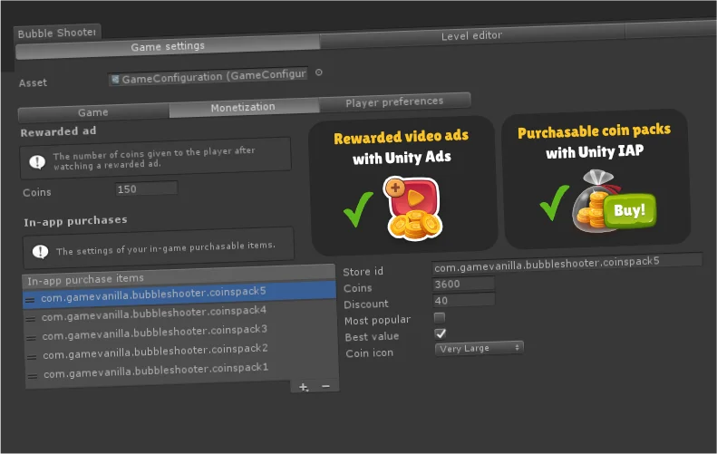Select com.gamevanilla.bubbleshooter.coinspack2 list item
The height and width of the screenshot is (454, 717).
pyautogui.click(x=181, y=351)
